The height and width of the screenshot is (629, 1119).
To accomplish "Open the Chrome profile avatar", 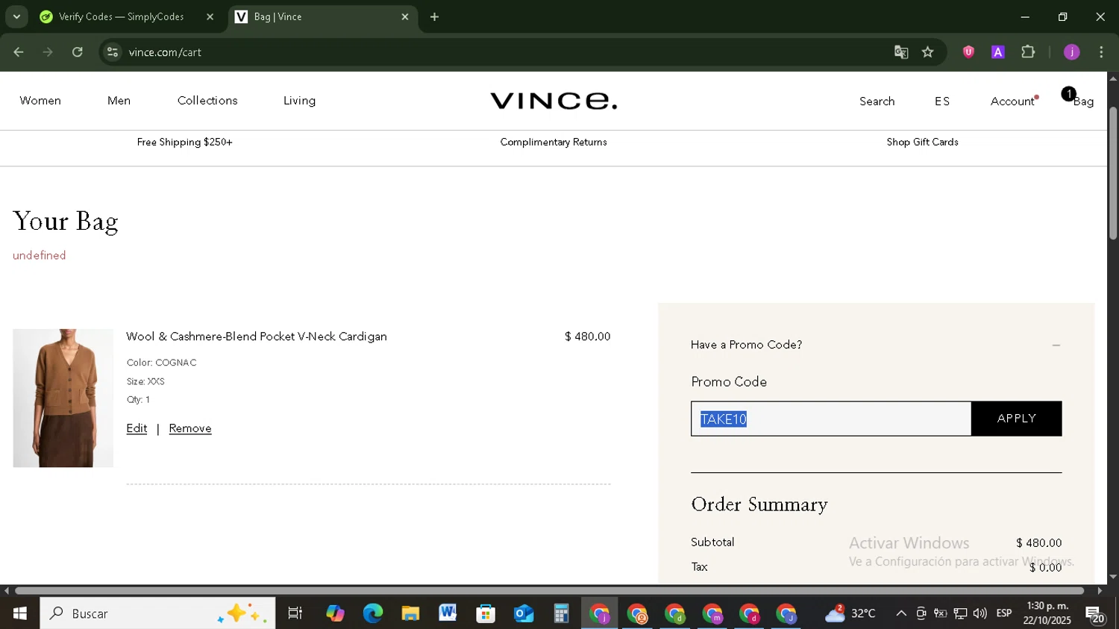I will (1072, 52).
